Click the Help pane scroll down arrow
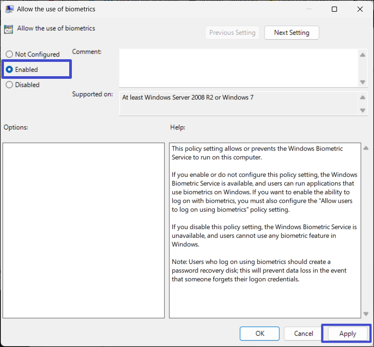The height and width of the screenshot is (347, 374). pyautogui.click(x=366, y=313)
